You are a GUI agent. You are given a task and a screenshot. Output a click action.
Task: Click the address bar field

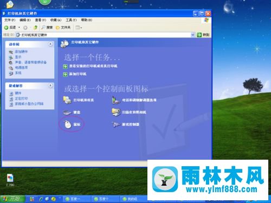[103, 35]
